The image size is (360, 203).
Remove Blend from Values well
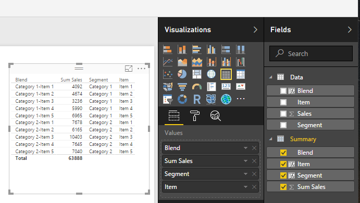coord(254,148)
